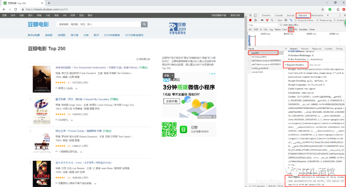Enable the Group by frame checkbox

(x=295, y=20)
